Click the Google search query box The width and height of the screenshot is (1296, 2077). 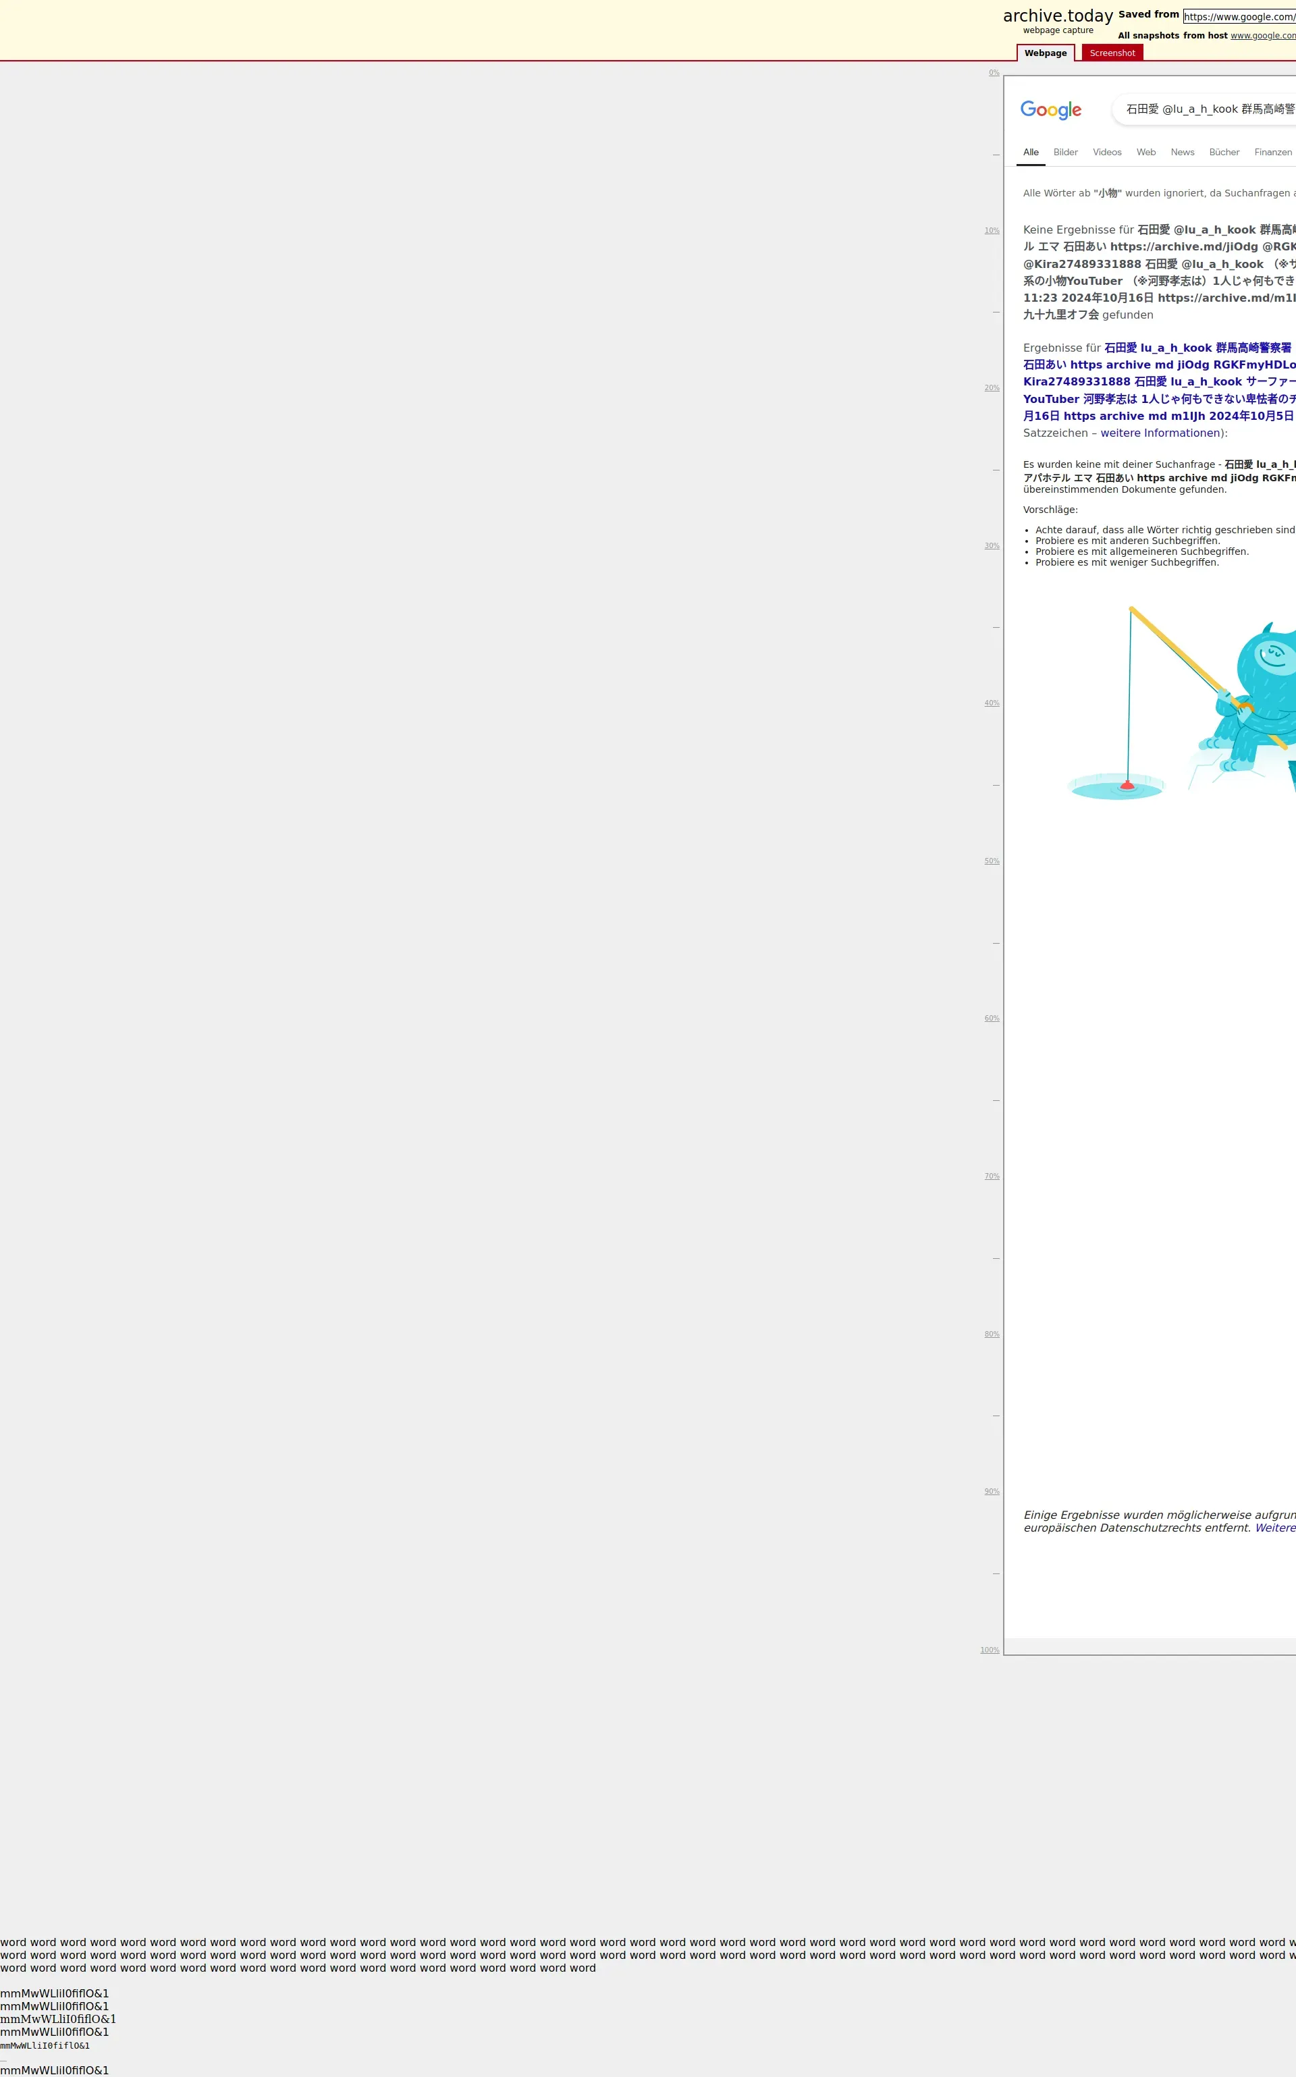coord(1204,109)
